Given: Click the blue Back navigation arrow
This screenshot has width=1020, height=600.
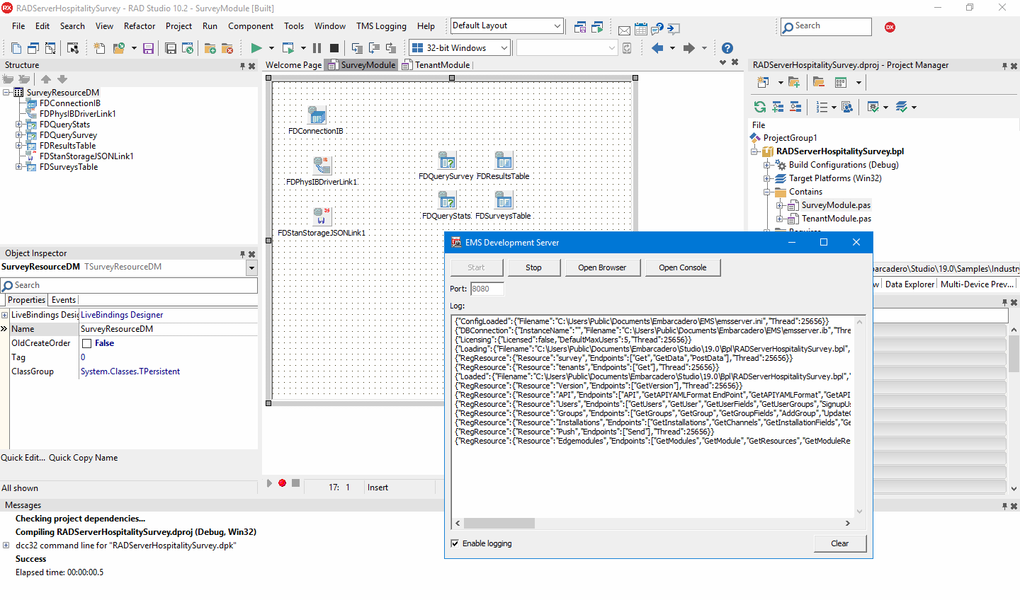Looking at the screenshot, I should click(657, 48).
